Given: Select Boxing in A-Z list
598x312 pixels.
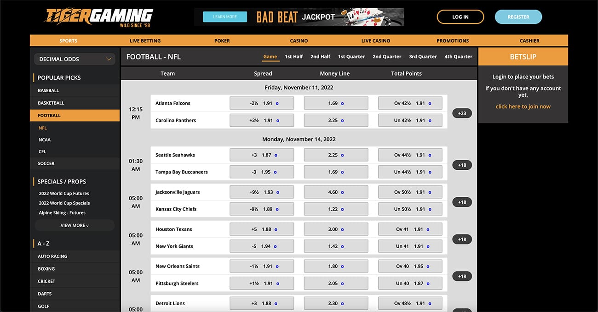Looking at the screenshot, I should (x=75, y=269).
